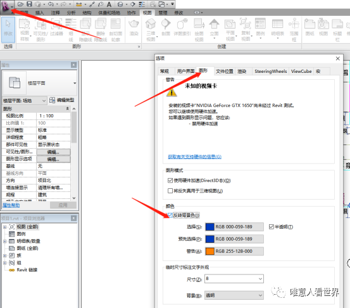
Task: Switch to 用户界面 tab
Action: pyautogui.click(x=185, y=72)
